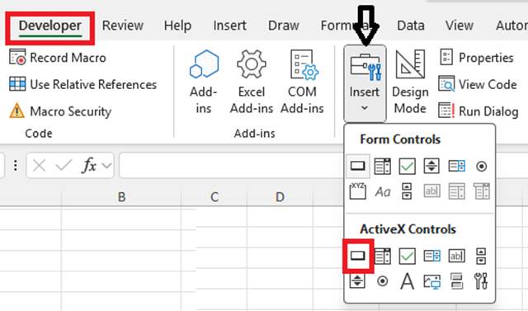Open the Draw tab

pyautogui.click(x=284, y=26)
